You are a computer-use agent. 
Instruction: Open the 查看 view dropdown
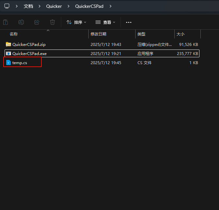(105, 22)
